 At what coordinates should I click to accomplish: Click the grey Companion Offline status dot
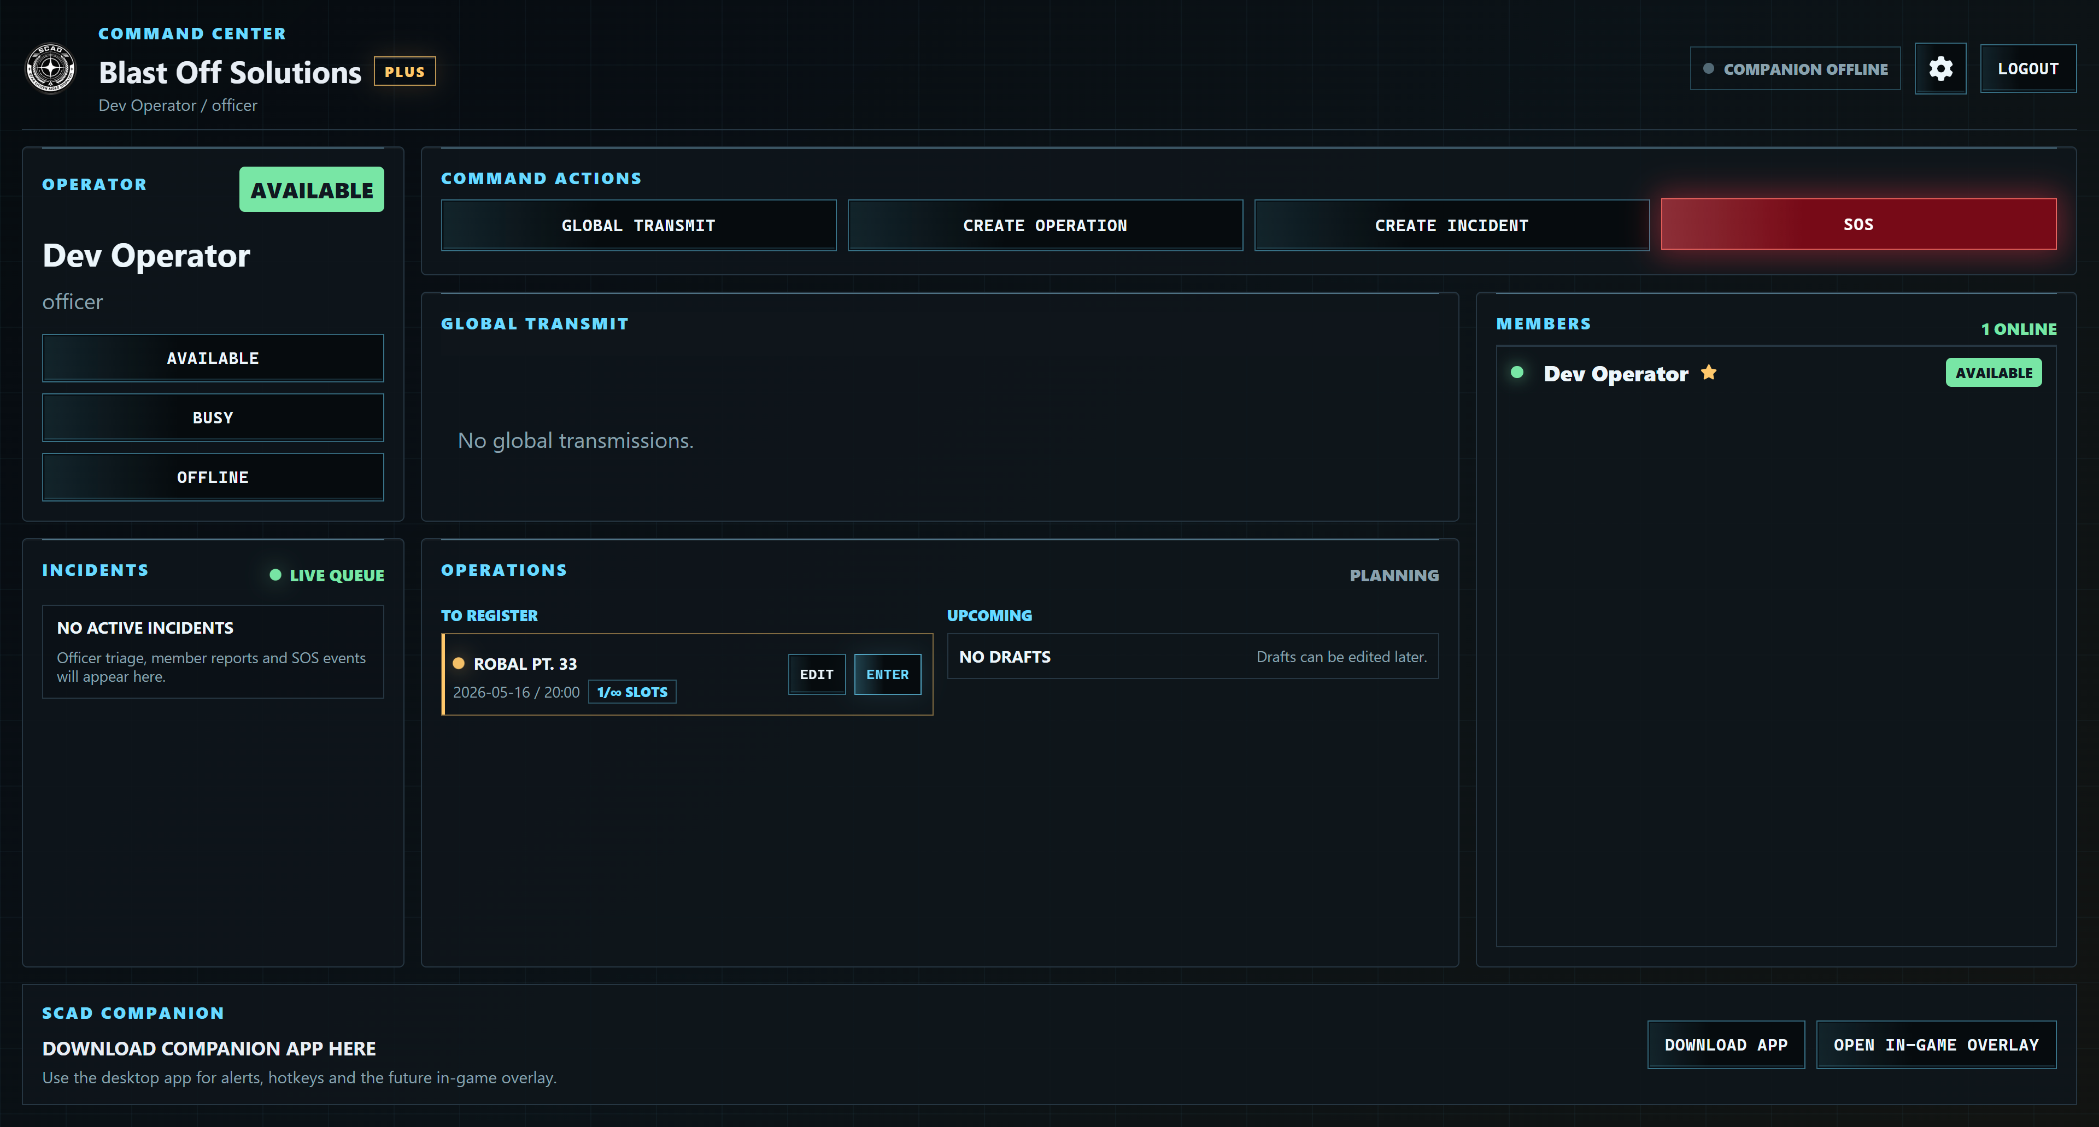[1708, 68]
